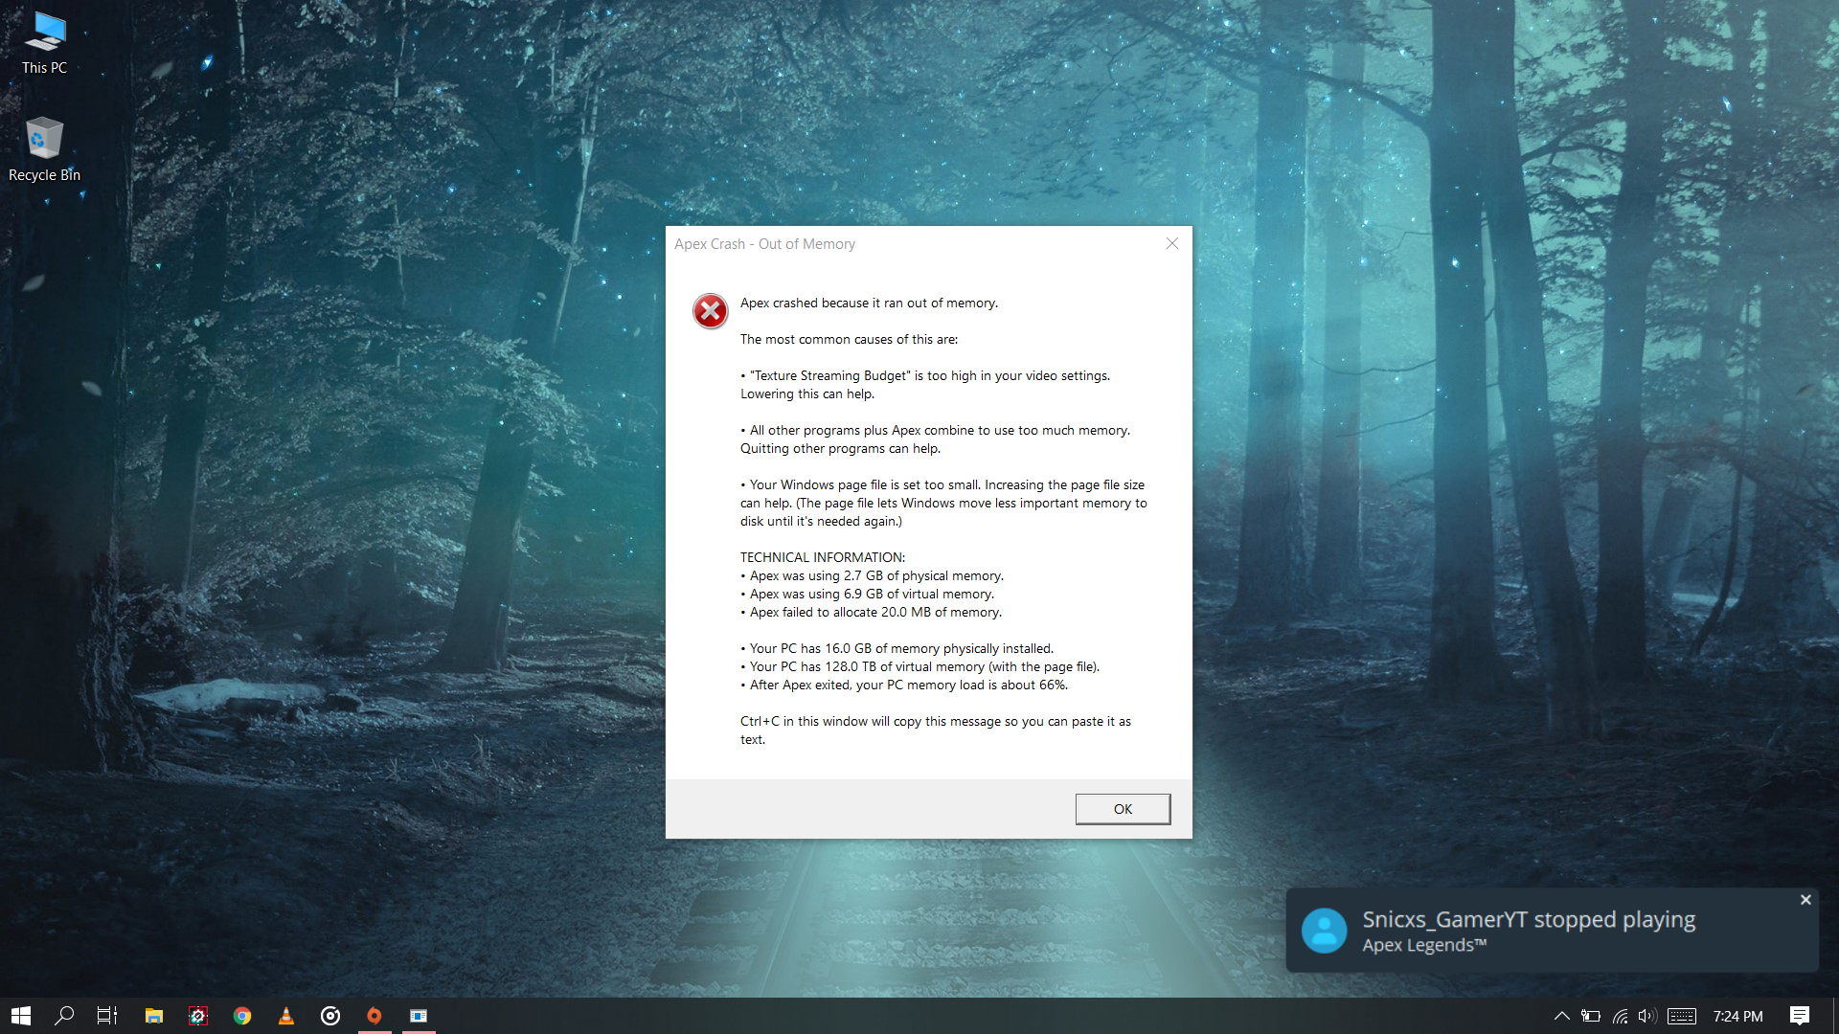
Task: Click 'Apex failed to allocate 20.0 MB of memory.'
Action: tap(872, 612)
